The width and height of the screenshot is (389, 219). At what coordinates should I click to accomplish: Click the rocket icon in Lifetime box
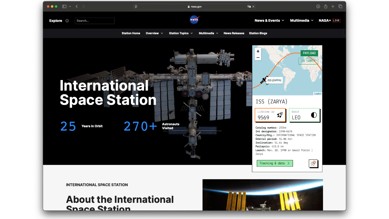point(280,115)
